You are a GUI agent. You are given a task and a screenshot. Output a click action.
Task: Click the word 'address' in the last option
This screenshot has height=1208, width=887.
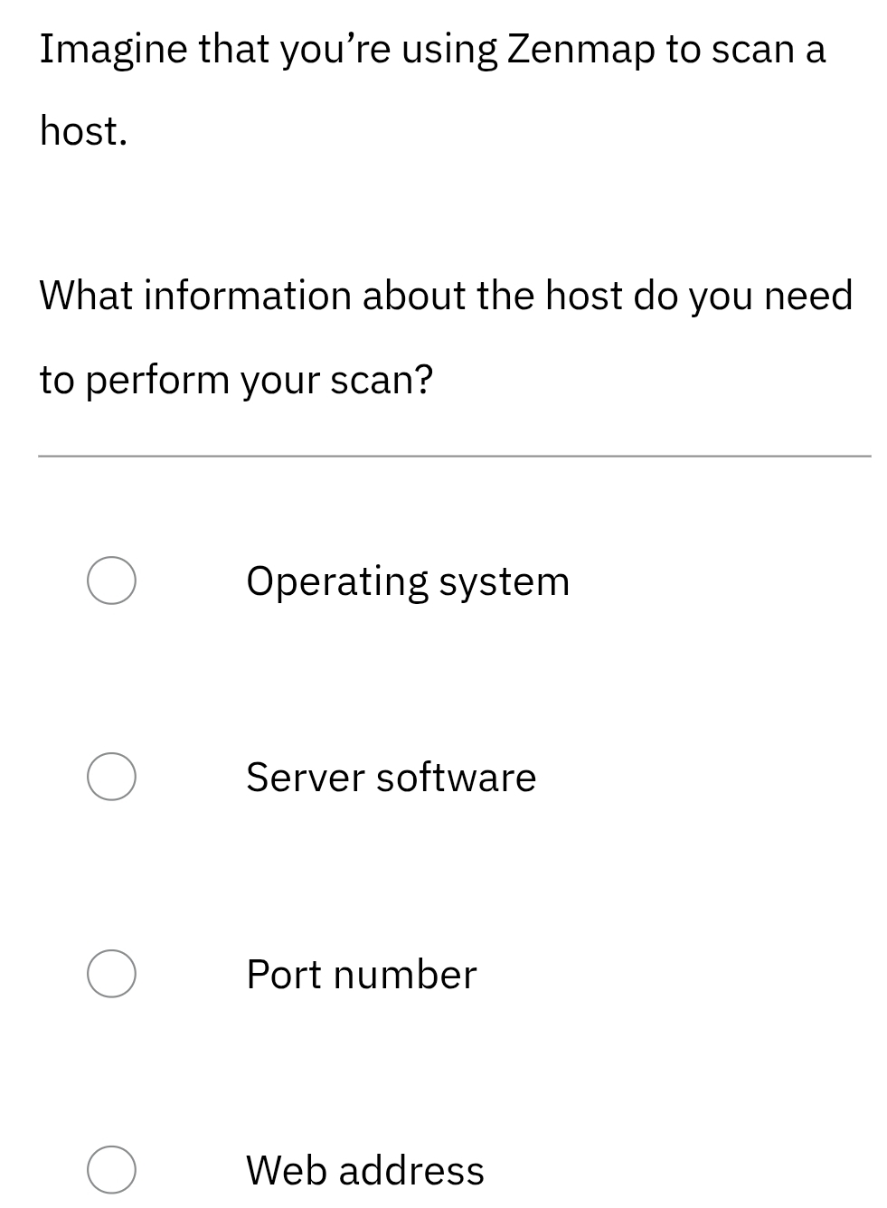411,1170
